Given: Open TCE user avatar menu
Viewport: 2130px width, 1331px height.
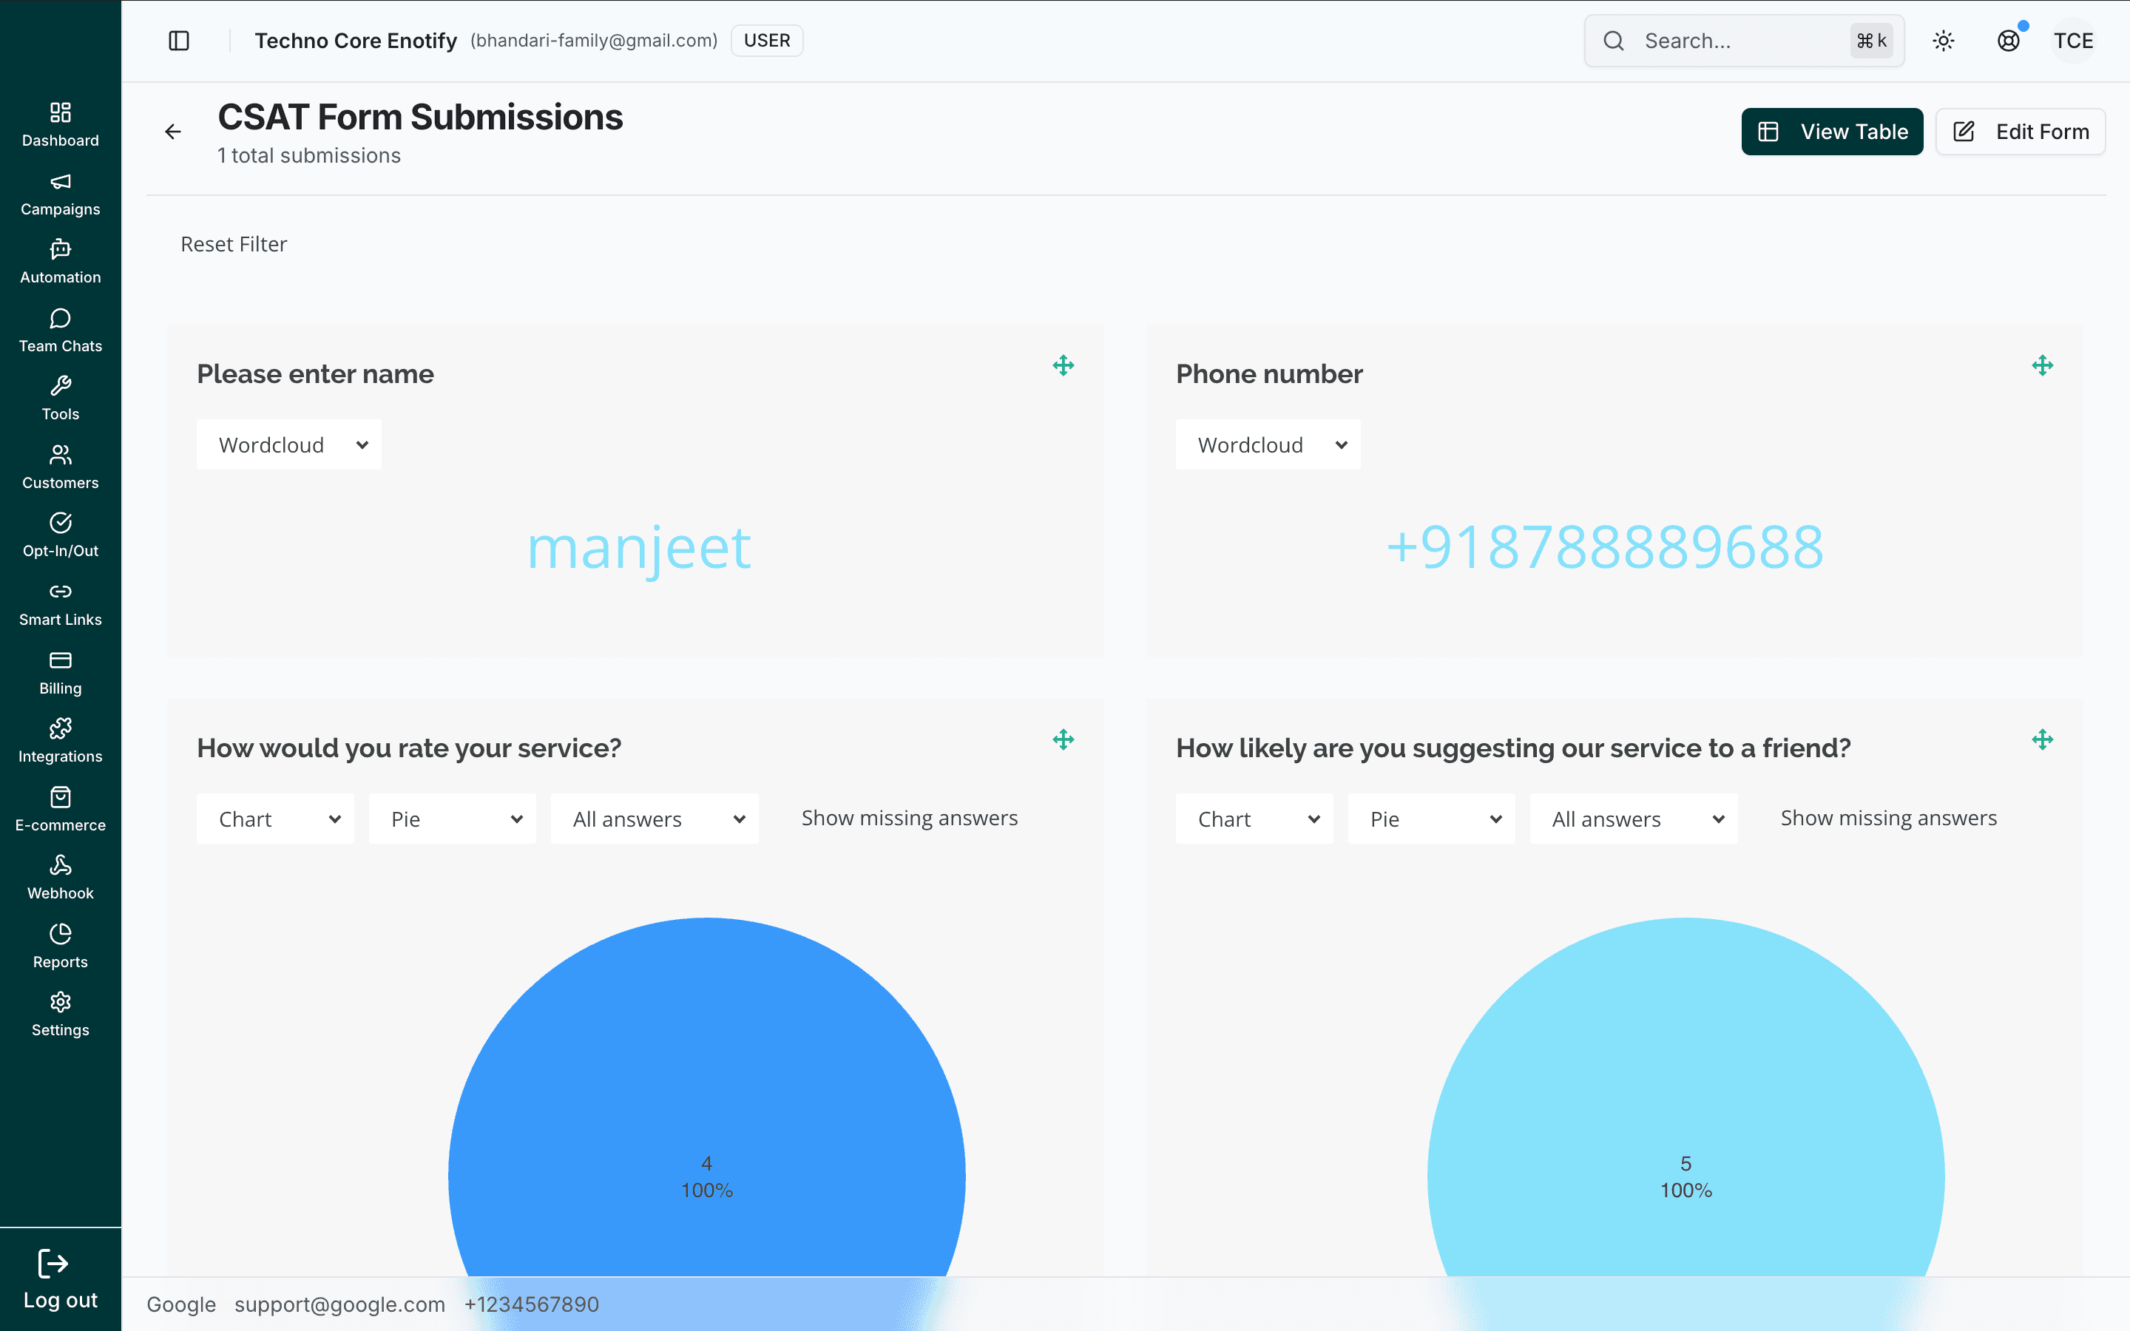Looking at the screenshot, I should [2074, 41].
